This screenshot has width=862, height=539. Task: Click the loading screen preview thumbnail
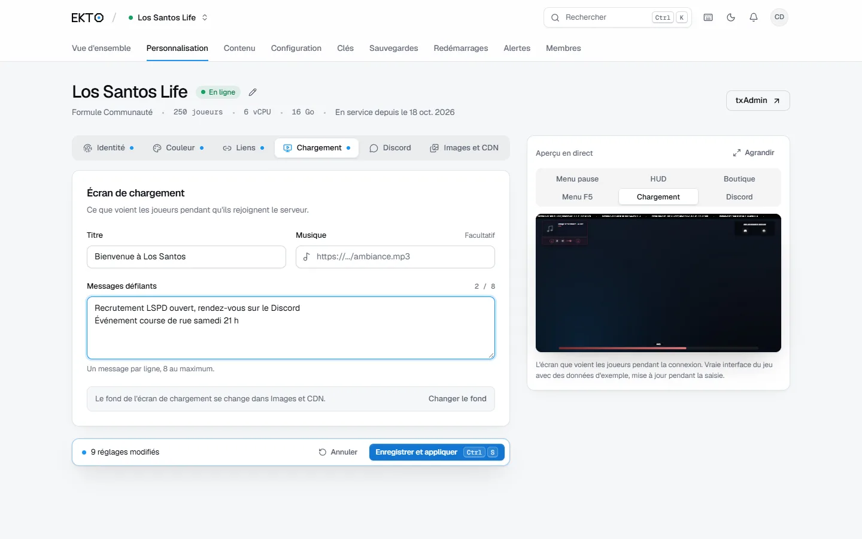[658, 283]
